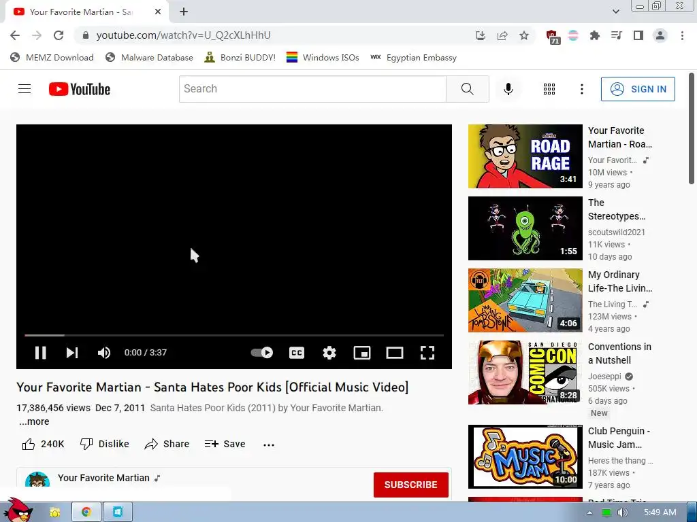Open the Windows ISOs bookmark
Screen dimensions: 697x522
click(x=323, y=57)
